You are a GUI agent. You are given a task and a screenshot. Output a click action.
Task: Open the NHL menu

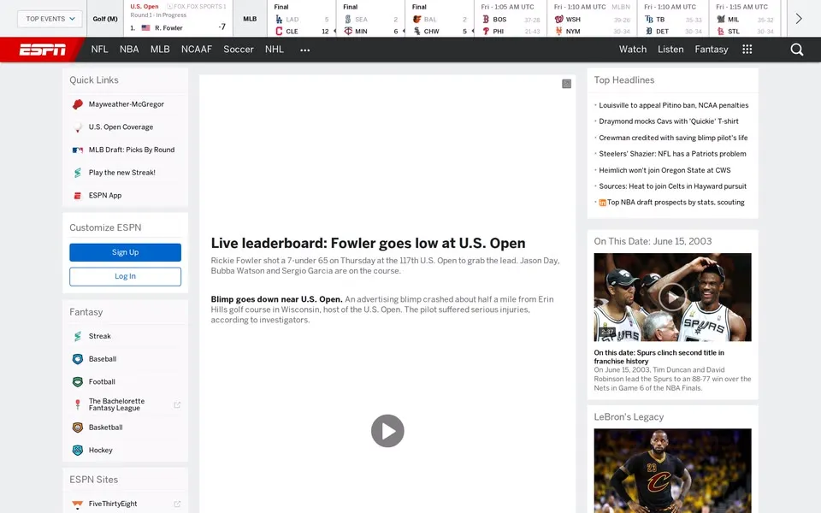click(275, 50)
